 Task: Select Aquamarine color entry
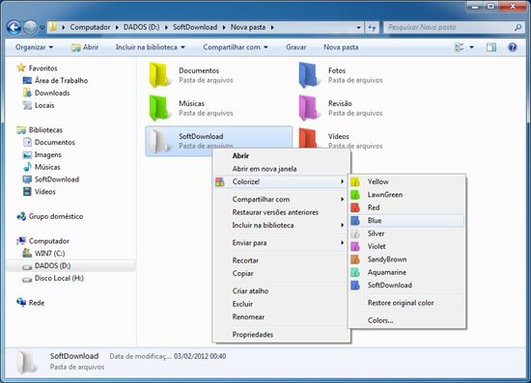[406, 272]
